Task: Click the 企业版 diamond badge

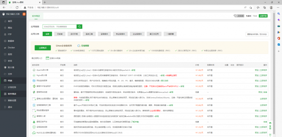Action: point(239,16)
